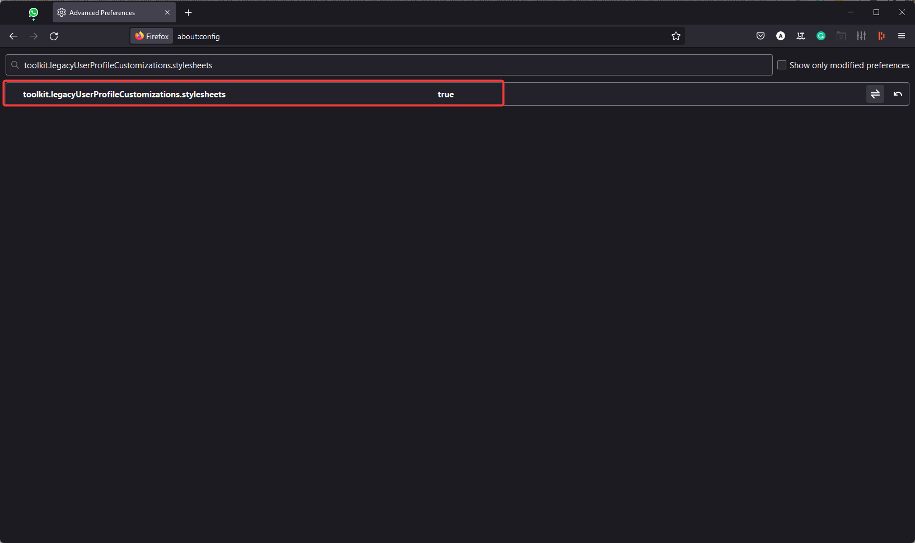Reset the preference using the undo arrow
The width and height of the screenshot is (915, 543).
(x=898, y=94)
